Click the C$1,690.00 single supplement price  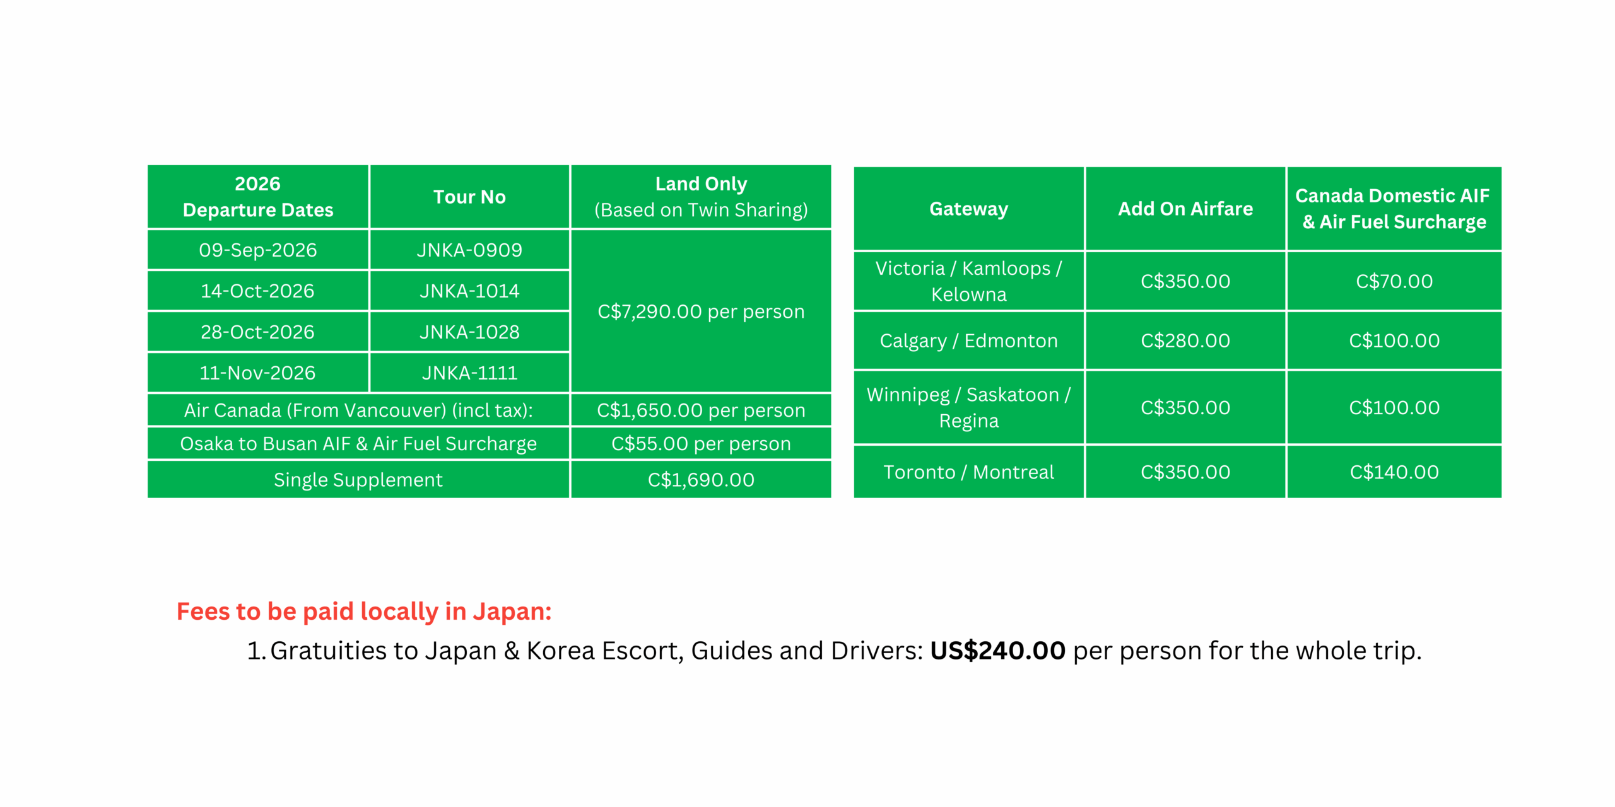pos(700,480)
